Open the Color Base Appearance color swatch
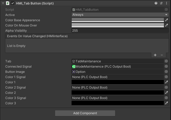Image resolution: width=171 pixels, height=120 pixels. click(x=118, y=20)
